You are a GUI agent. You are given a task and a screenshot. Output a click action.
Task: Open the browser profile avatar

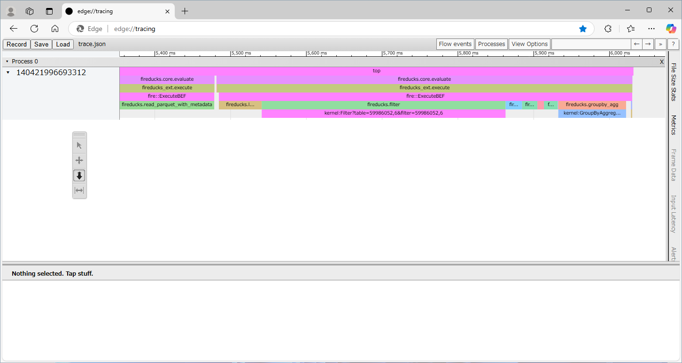pos(11,11)
